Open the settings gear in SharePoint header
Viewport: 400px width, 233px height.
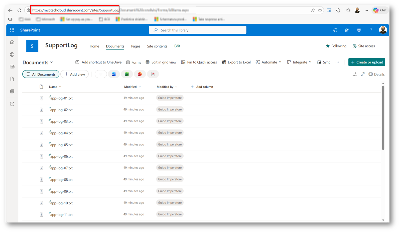click(x=359, y=30)
